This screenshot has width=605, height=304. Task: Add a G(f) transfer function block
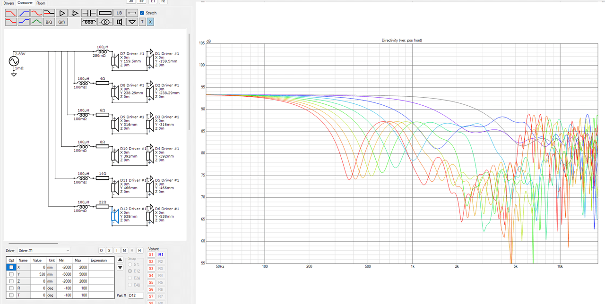click(x=62, y=22)
